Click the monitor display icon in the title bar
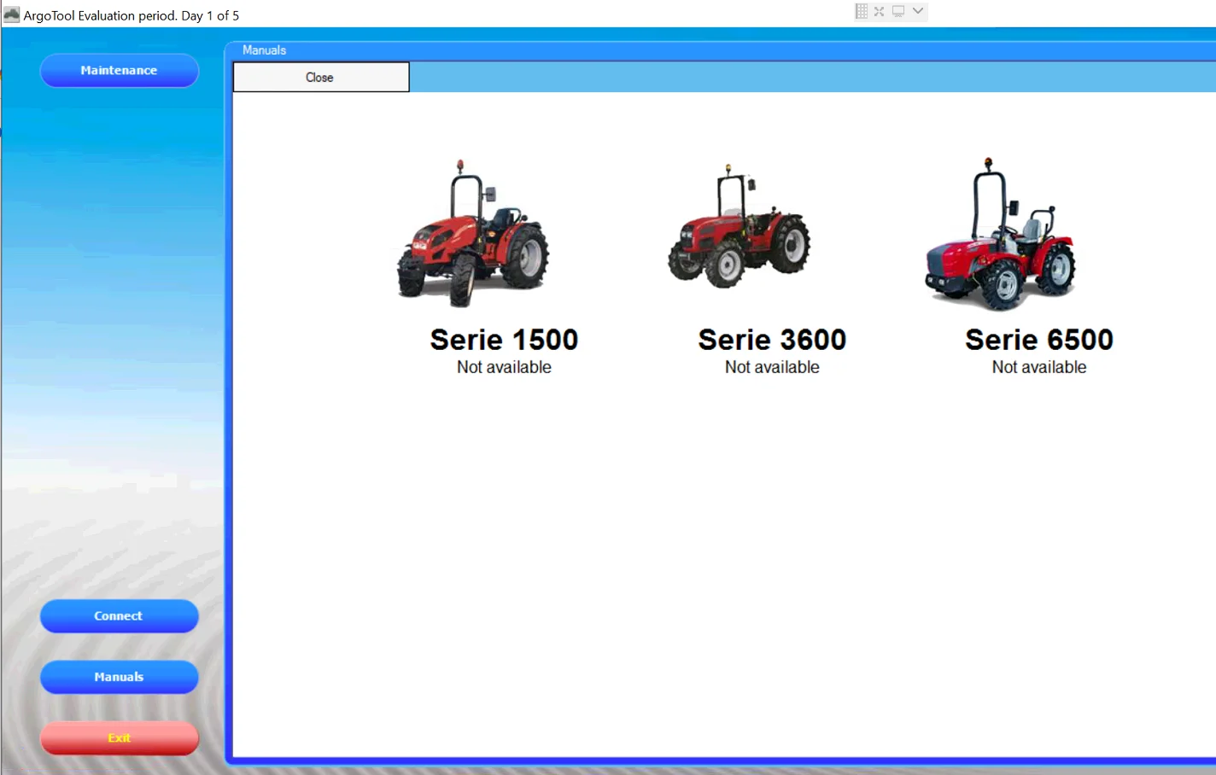The width and height of the screenshot is (1216, 775). coord(898,11)
